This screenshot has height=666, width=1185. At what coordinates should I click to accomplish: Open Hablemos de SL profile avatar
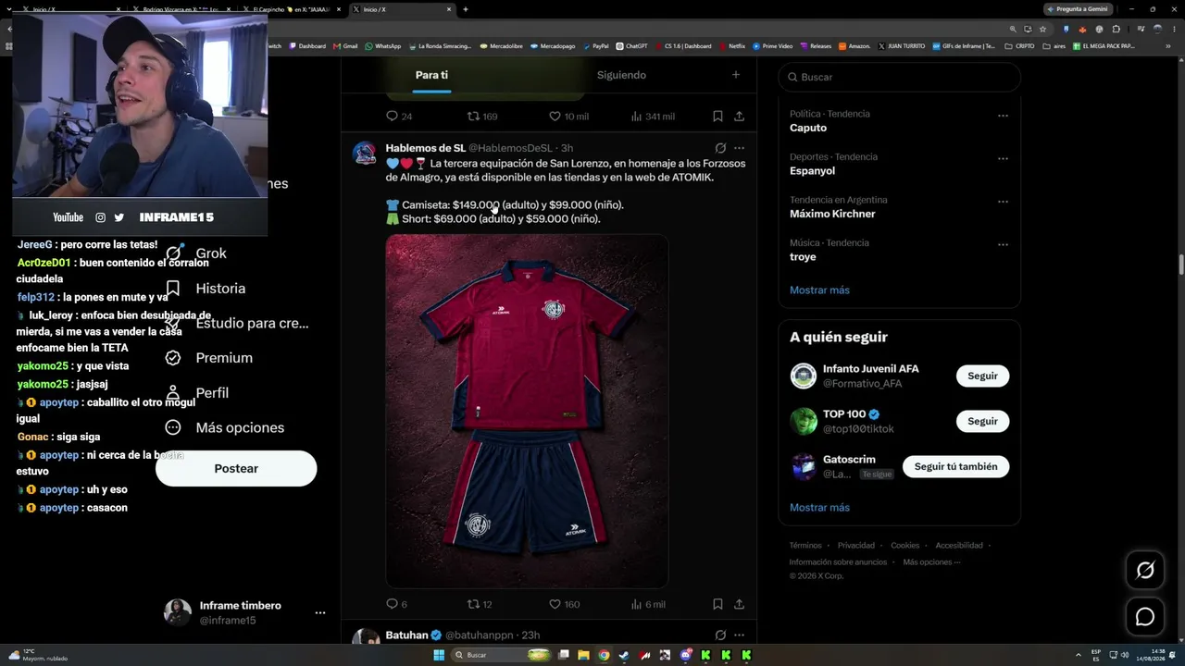(x=366, y=154)
